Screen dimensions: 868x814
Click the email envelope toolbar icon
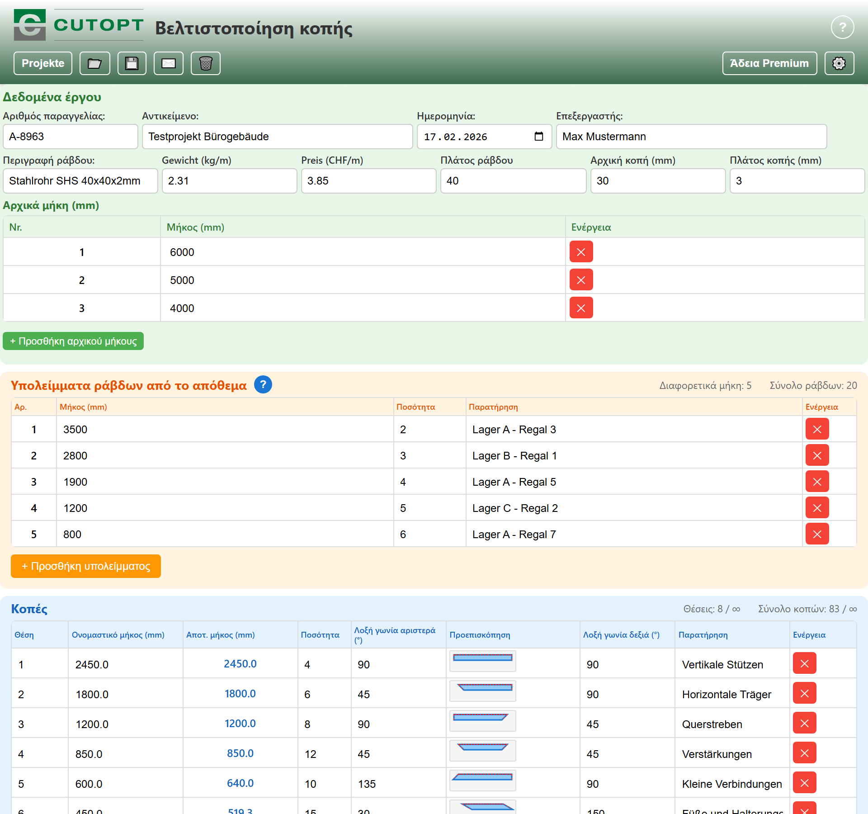pyautogui.click(x=169, y=63)
